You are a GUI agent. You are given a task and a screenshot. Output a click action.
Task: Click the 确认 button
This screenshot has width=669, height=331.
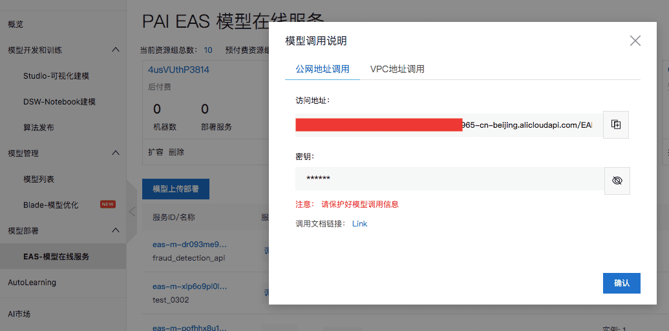click(x=621, y=283)
